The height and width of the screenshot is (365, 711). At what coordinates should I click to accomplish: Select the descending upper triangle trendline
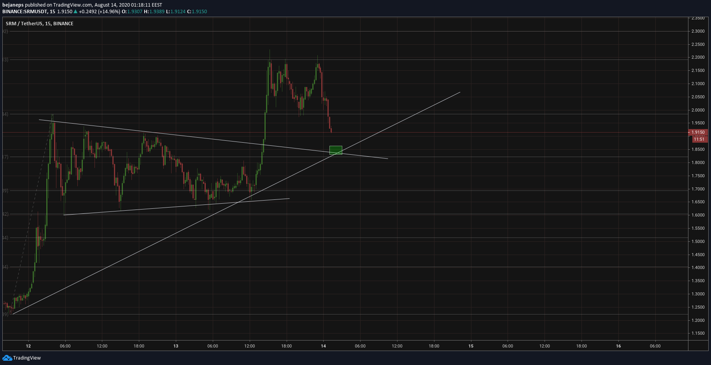click(x=213, y=139)
